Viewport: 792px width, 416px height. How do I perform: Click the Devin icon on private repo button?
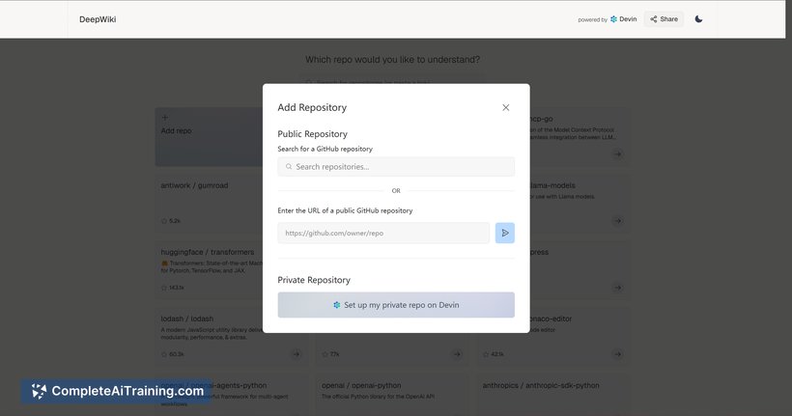[336, 305]
